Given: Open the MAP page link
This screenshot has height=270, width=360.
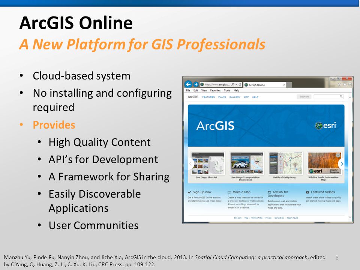Looking at the screenshot, I should tap(246, 97).
